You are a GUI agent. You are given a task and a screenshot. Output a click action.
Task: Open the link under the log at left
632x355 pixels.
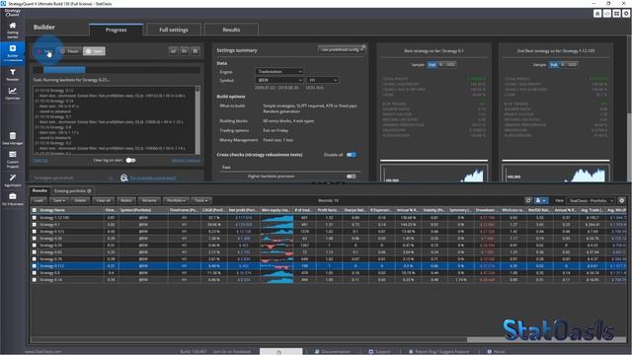pyautogui.click(x=39, y=161)
